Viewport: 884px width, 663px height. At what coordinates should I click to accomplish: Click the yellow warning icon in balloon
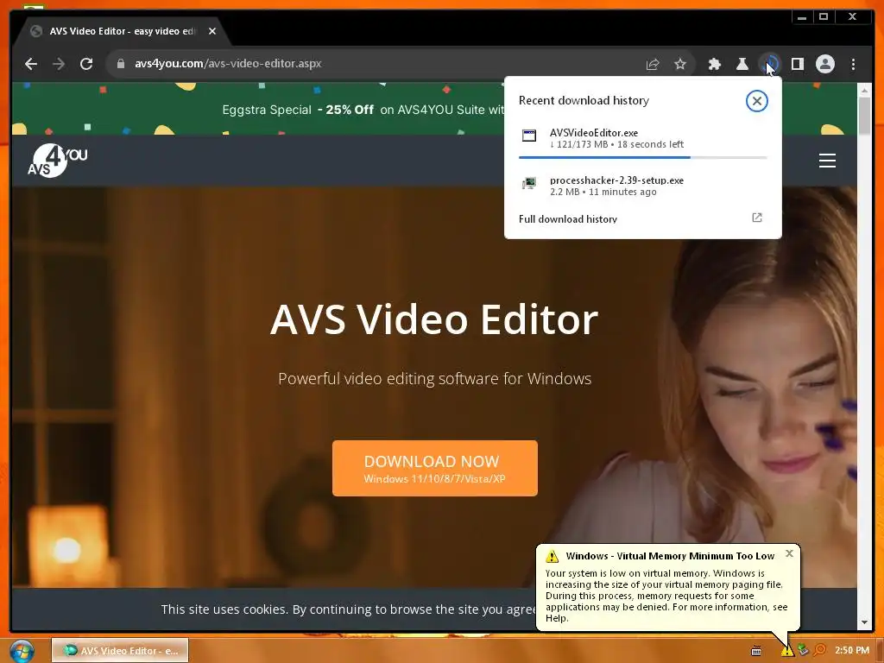[552, 557]
